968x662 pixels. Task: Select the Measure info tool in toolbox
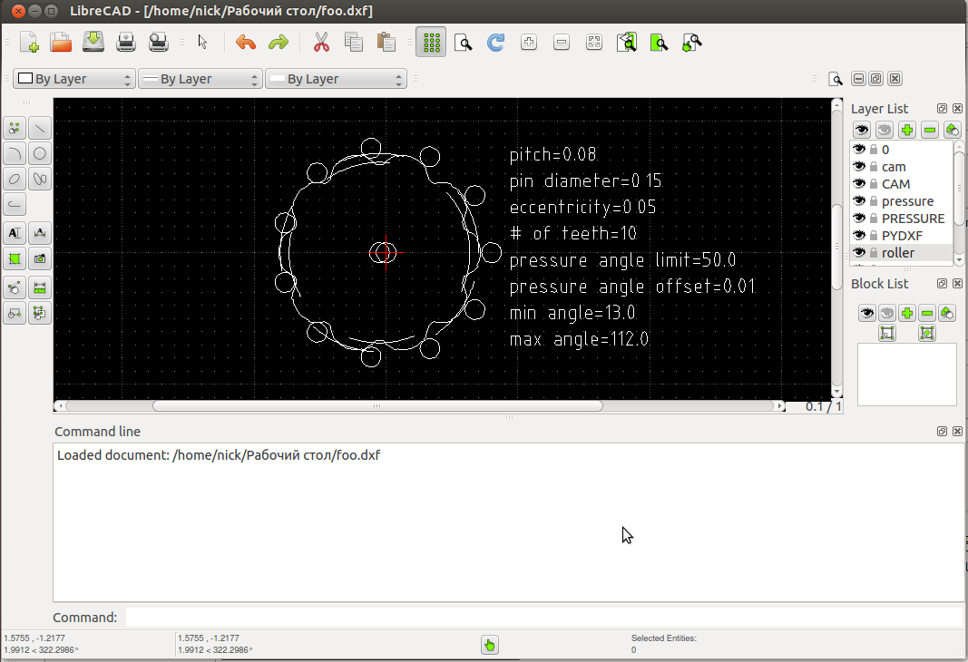click(x=40, y=287)
